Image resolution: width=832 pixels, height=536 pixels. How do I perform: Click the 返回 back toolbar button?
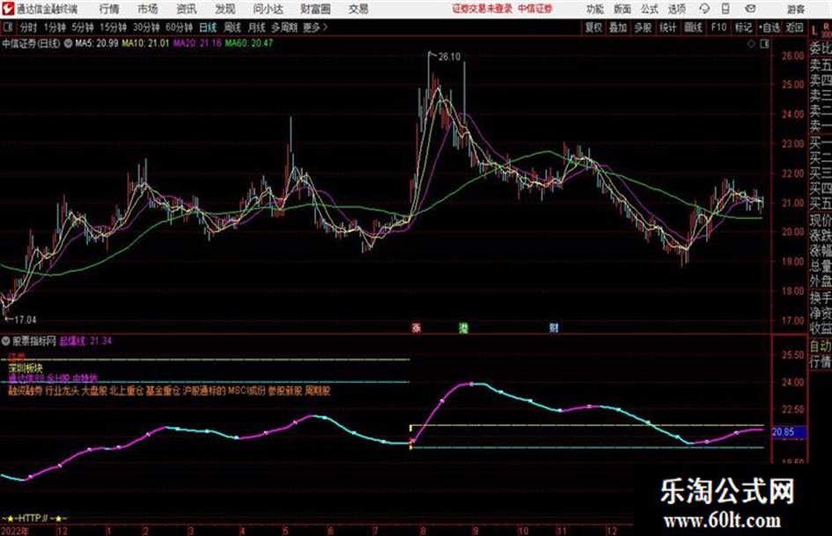click(794, 27)
